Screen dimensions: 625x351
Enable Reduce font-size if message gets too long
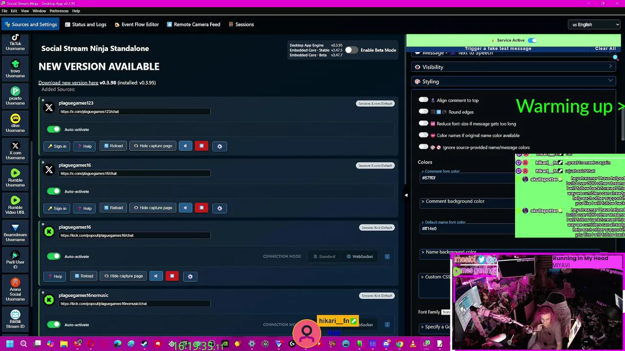[x=423, y=123]
